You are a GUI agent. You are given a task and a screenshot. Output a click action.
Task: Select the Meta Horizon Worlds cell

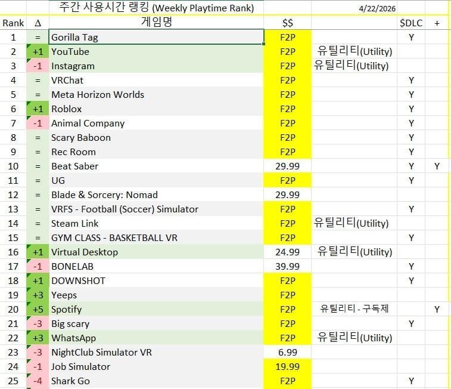(156, 94)
